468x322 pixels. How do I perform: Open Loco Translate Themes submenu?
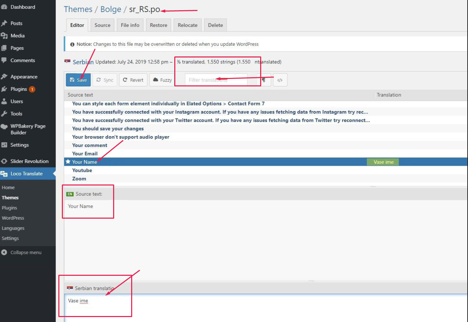point(10,198)
